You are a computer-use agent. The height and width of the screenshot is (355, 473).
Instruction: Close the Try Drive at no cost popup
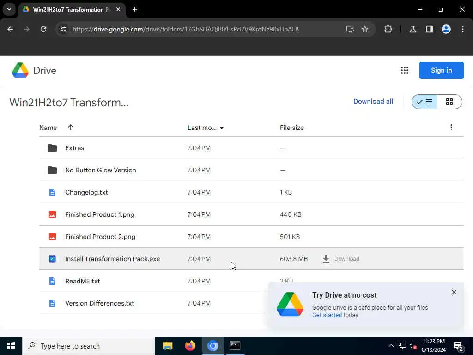coord(454,292)
